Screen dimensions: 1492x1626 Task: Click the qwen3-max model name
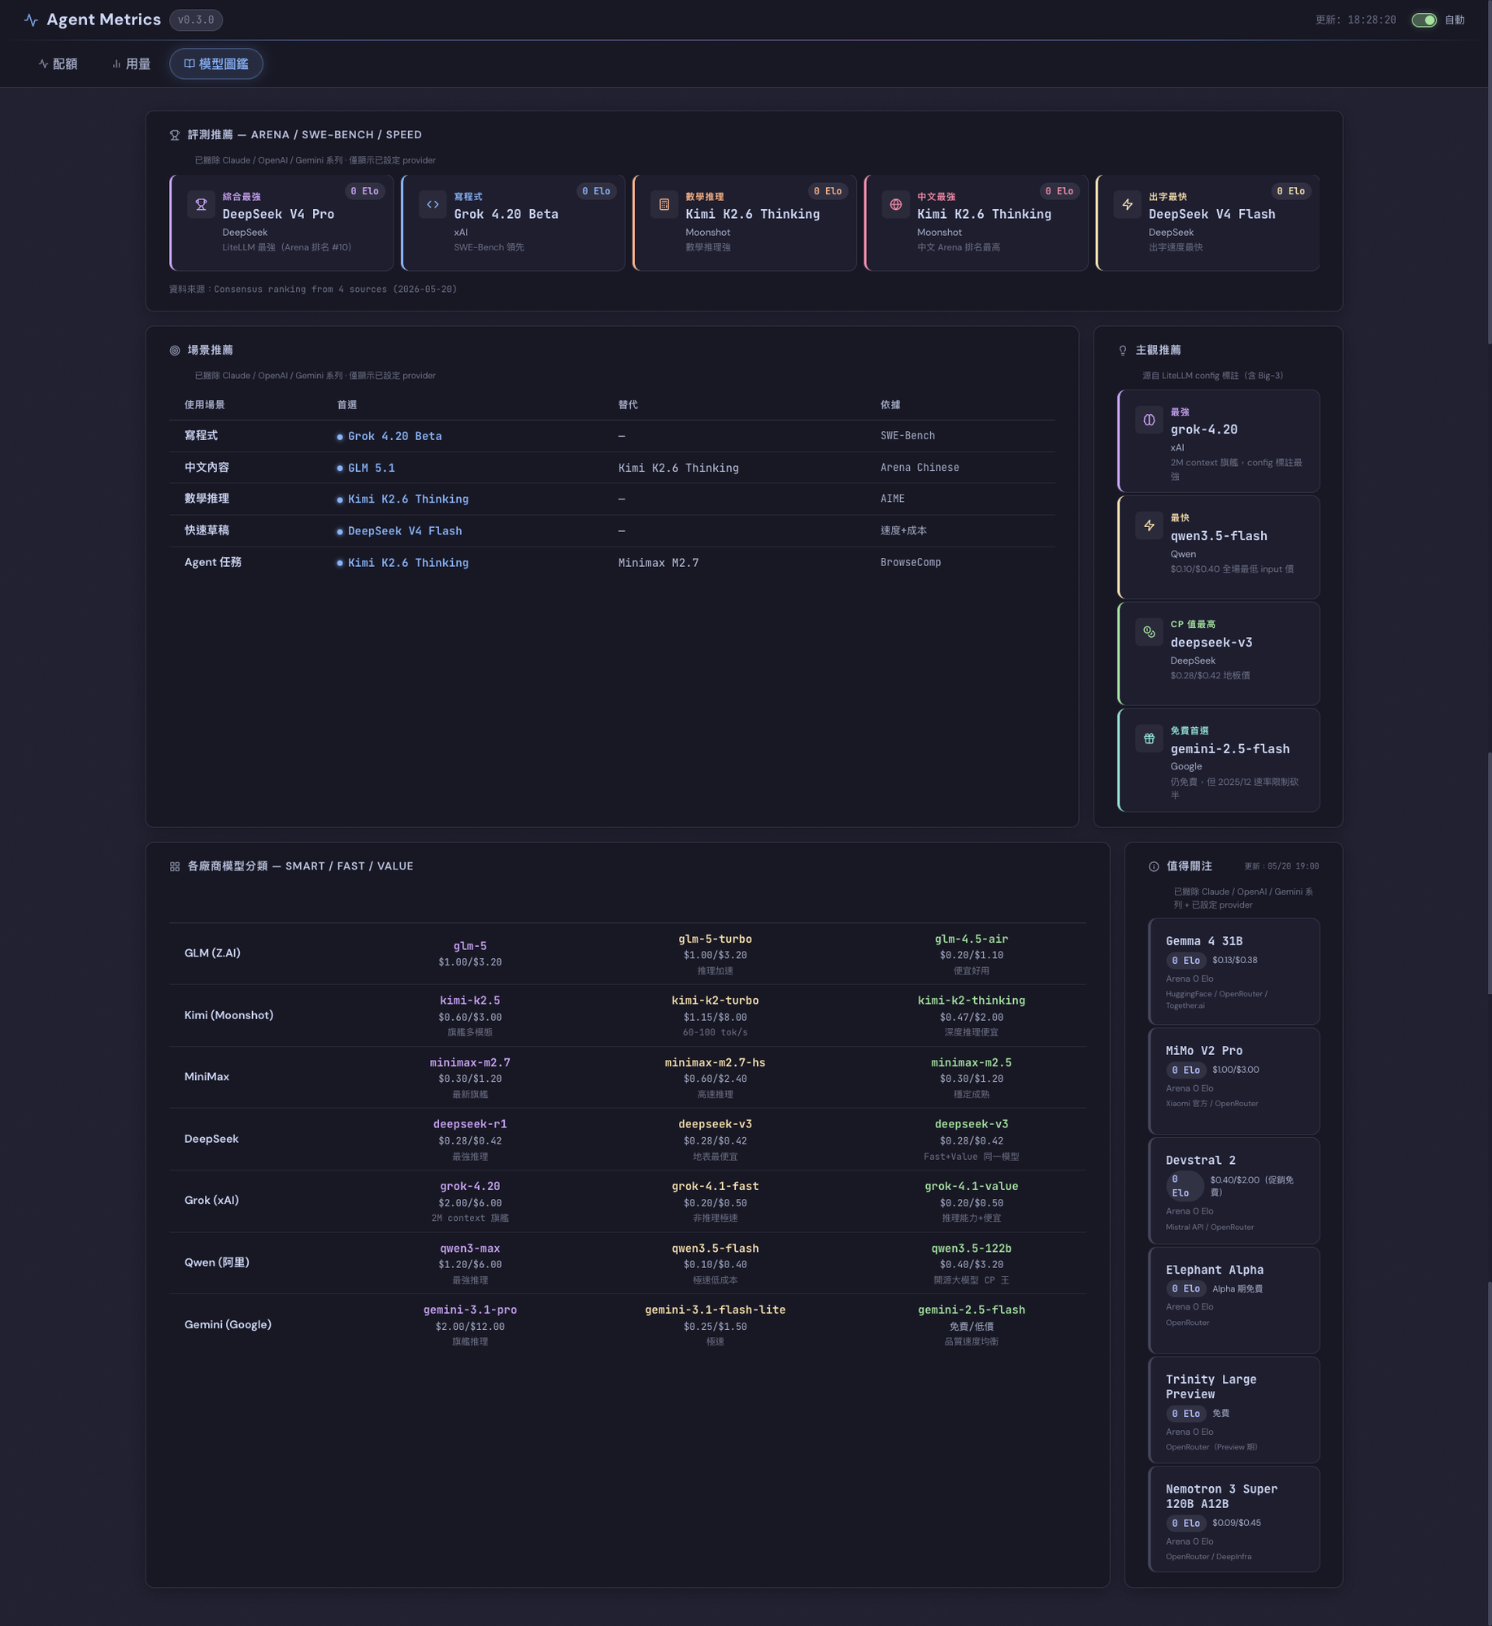click(470, 1249)
